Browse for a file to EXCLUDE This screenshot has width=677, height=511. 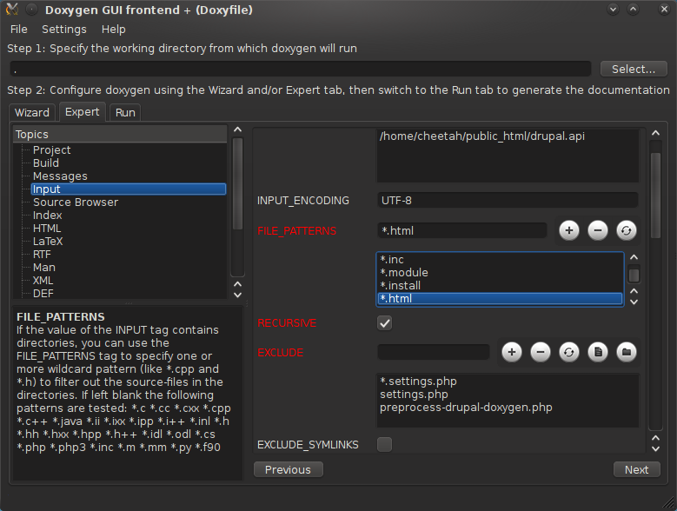(x=598, y=352)
